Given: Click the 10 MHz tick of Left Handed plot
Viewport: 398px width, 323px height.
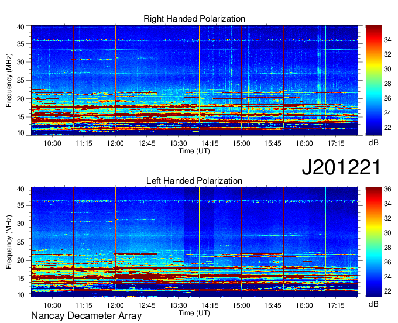Looking at the screenshot, I should 20,295.
